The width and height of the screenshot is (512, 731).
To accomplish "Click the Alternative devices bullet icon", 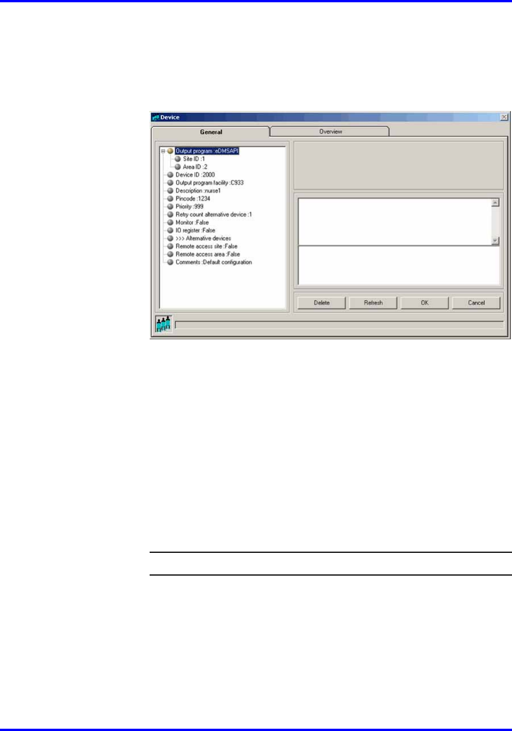I will (x=170, y=238).
